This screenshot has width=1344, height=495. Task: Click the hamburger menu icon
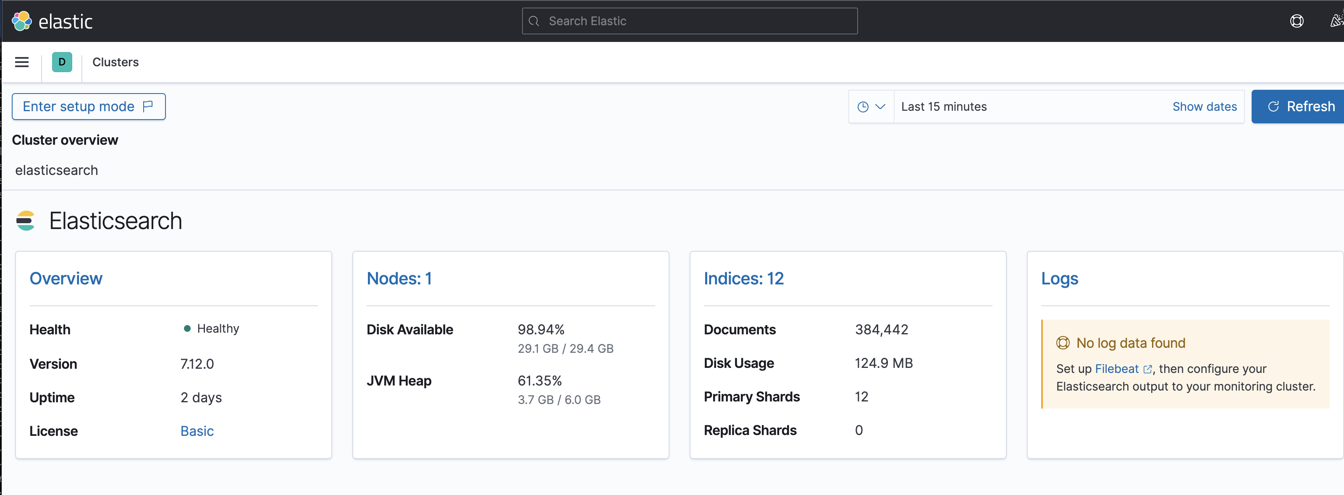click(x=21, y=62)
